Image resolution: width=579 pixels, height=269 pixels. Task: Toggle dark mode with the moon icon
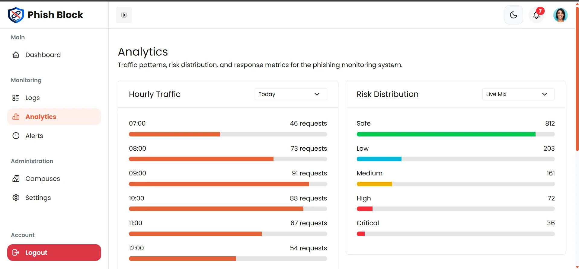coord(513,15)
